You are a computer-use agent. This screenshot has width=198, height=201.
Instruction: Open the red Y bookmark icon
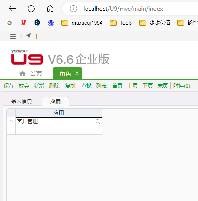point(23,23)
